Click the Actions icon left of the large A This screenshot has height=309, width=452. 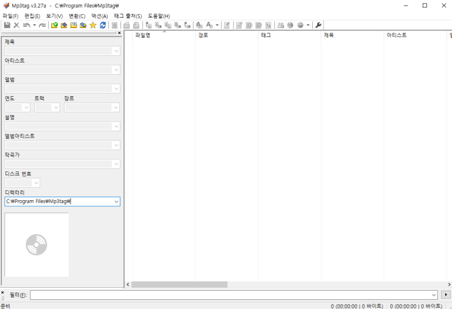(199, 25)
